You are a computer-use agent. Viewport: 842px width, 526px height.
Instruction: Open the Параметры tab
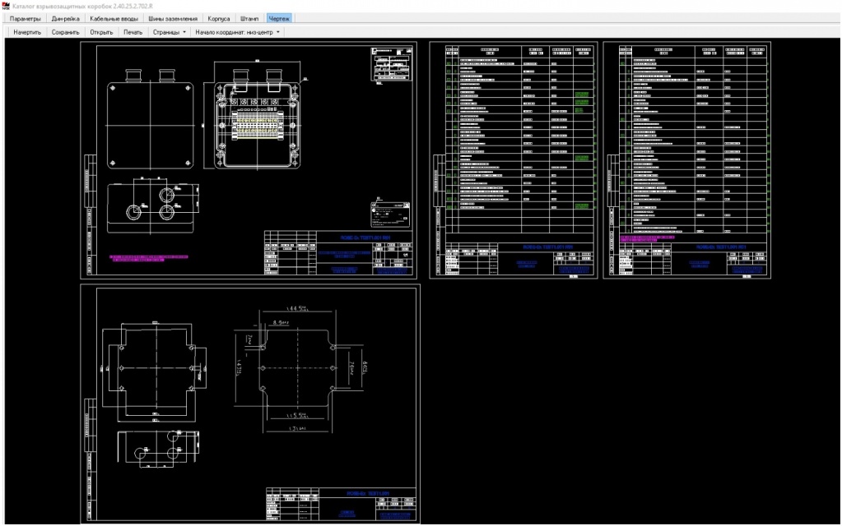25,18
